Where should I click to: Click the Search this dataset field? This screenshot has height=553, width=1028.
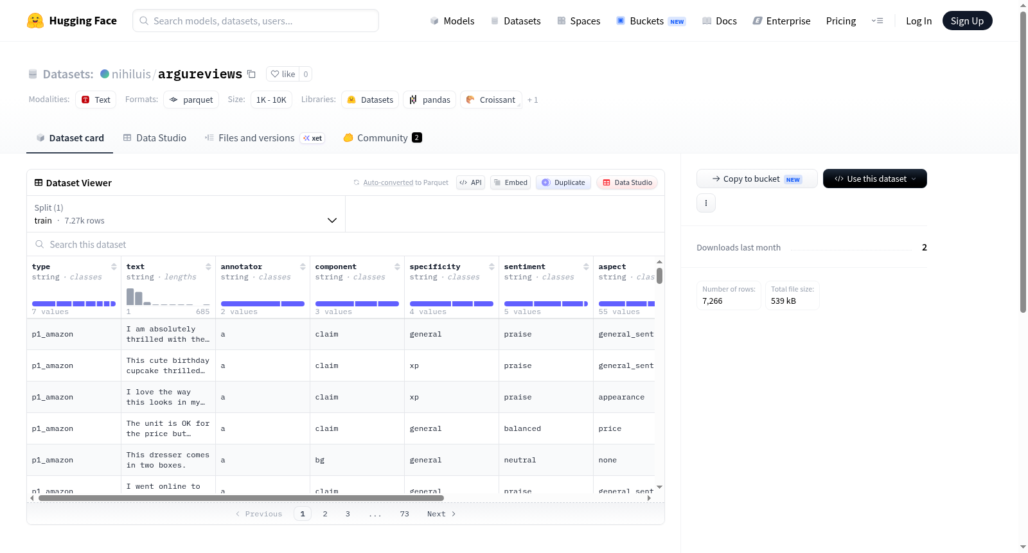pos(346,244)
